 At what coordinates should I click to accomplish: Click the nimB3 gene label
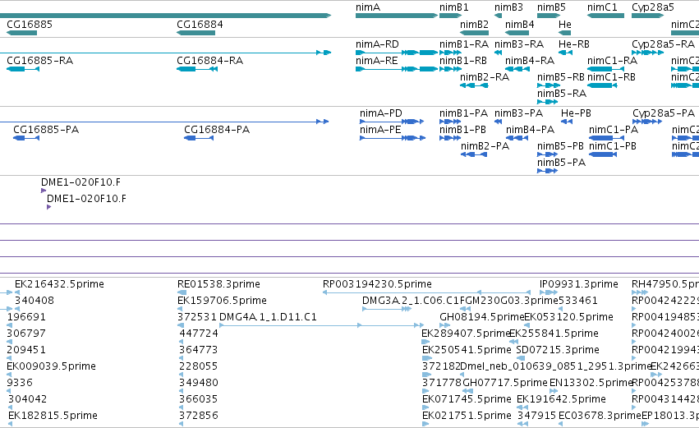pyautogui.click(x=508, y=7)
